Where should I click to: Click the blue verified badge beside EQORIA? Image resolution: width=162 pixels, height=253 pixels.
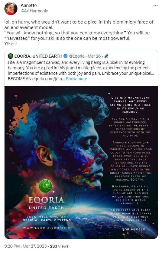point(65,56)
